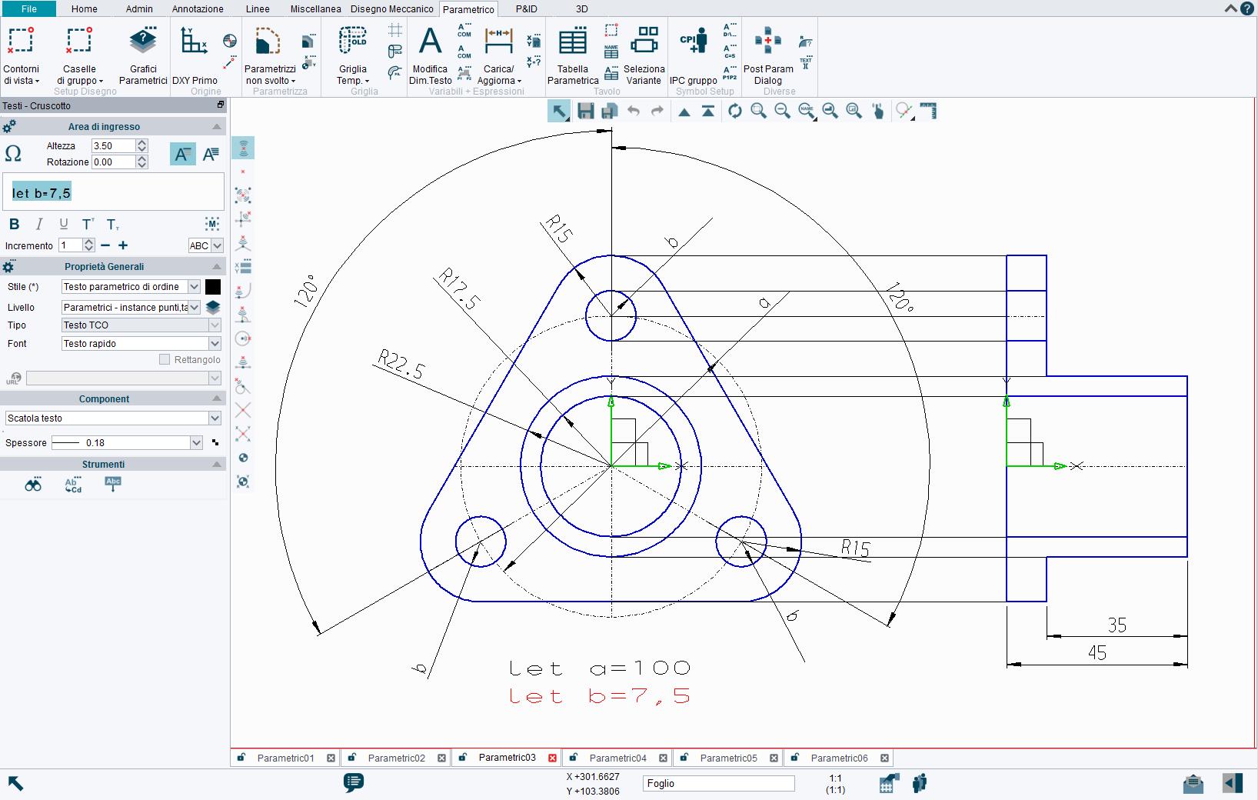
Task: Toggle underline formatting for text
Action: [63, 224]
